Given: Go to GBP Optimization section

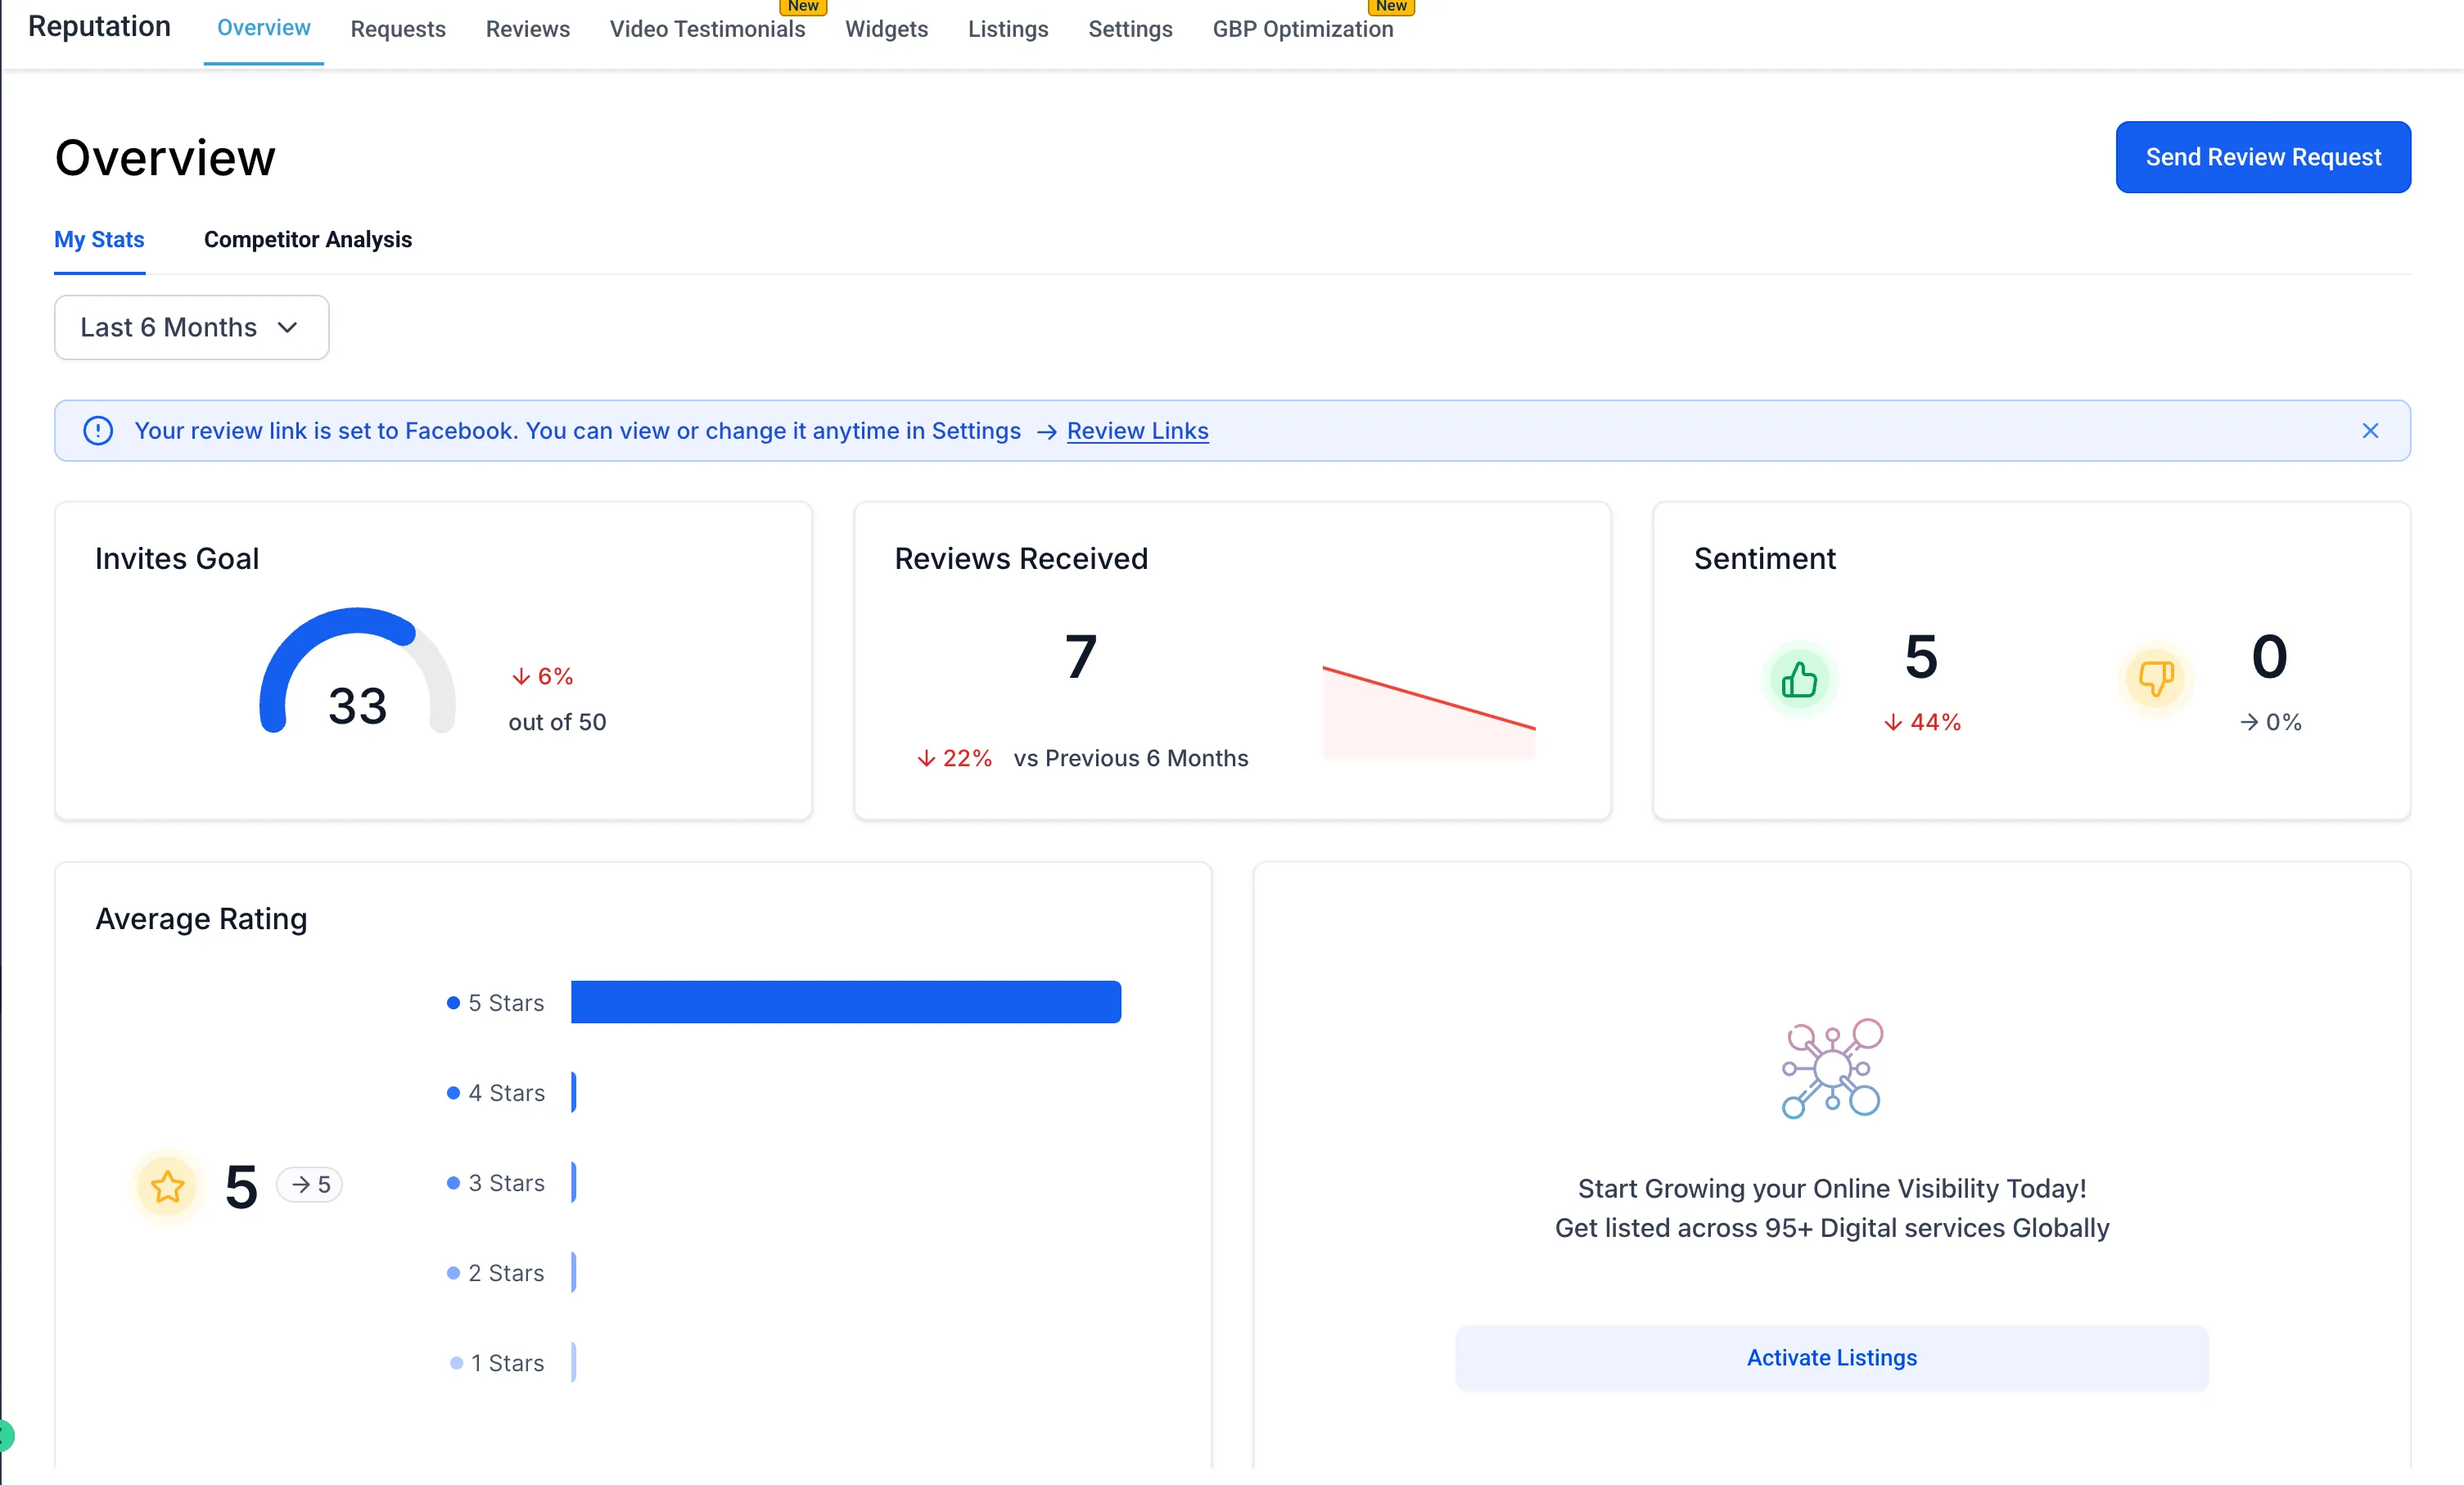Looking at the screenshot, I should click(1302, 29).
